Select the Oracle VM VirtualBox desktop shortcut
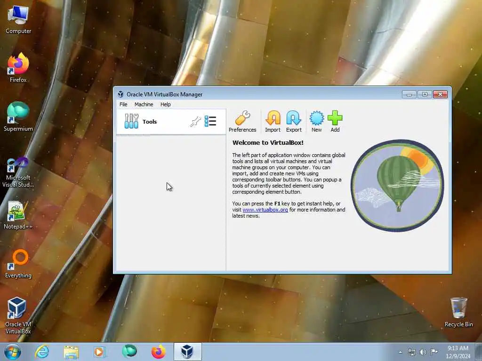The height and width of the screenshot is (361, 482). 18,315
